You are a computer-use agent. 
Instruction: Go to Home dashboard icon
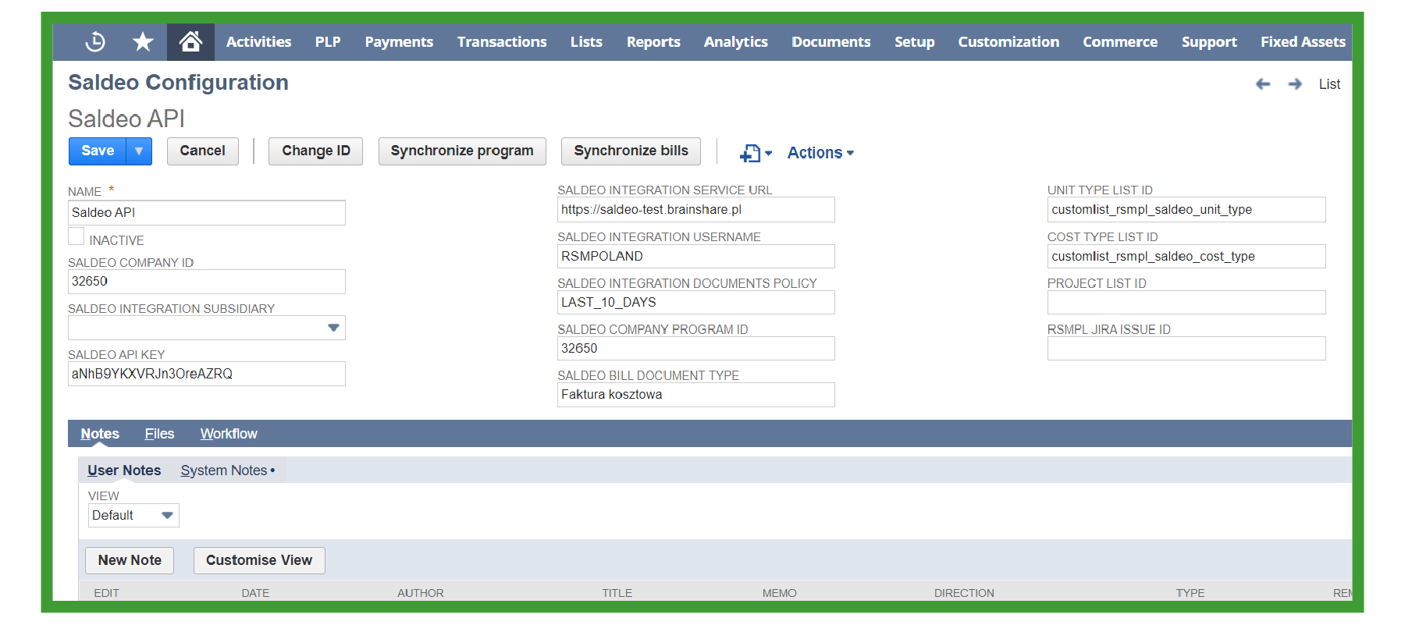(190, 41)
